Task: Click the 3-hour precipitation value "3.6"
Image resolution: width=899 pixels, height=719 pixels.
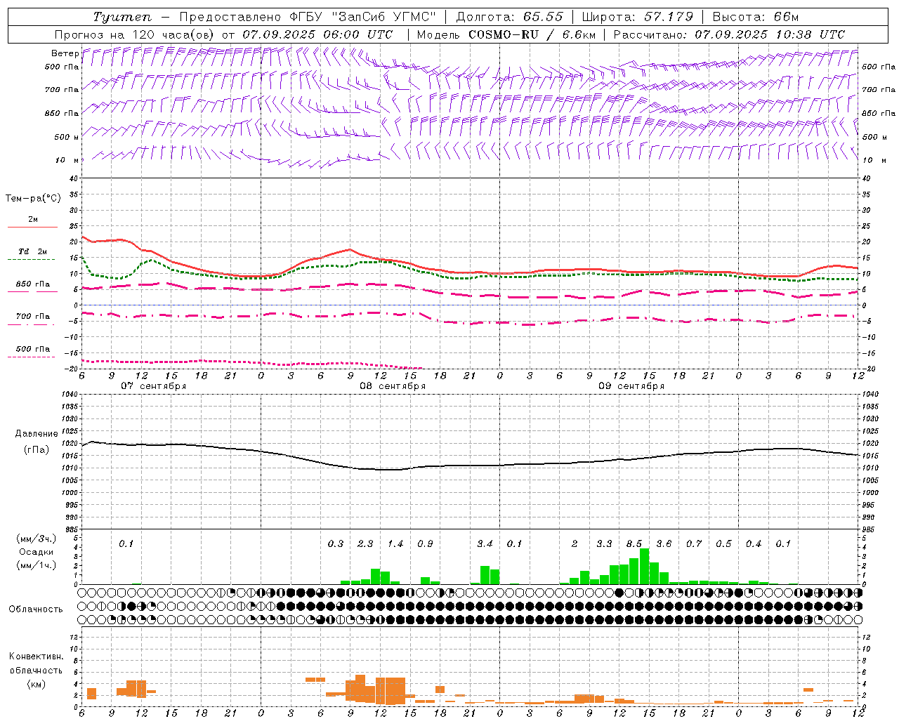Action: (x=664, y=544)
